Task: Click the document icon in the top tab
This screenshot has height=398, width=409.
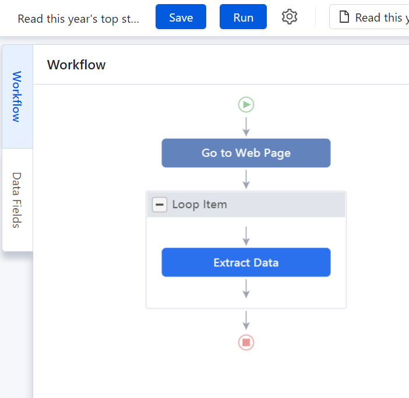Action: pos(344,17)
